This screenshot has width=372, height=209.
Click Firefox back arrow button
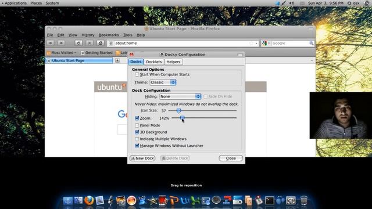point(51,43)
